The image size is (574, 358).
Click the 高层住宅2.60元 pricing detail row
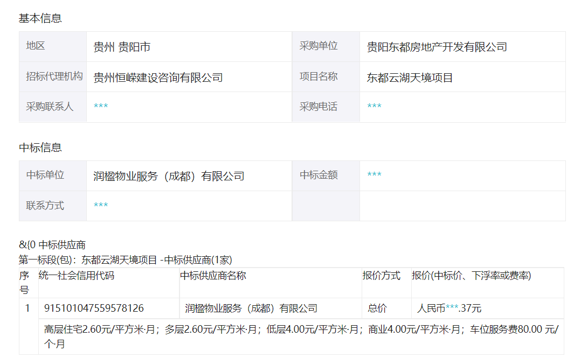pos(301,336)
